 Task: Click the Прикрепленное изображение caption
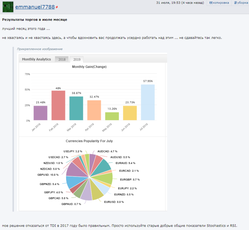tap(40, 49)
